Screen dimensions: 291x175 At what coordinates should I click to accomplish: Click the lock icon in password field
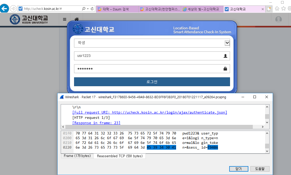coord(225,69)
